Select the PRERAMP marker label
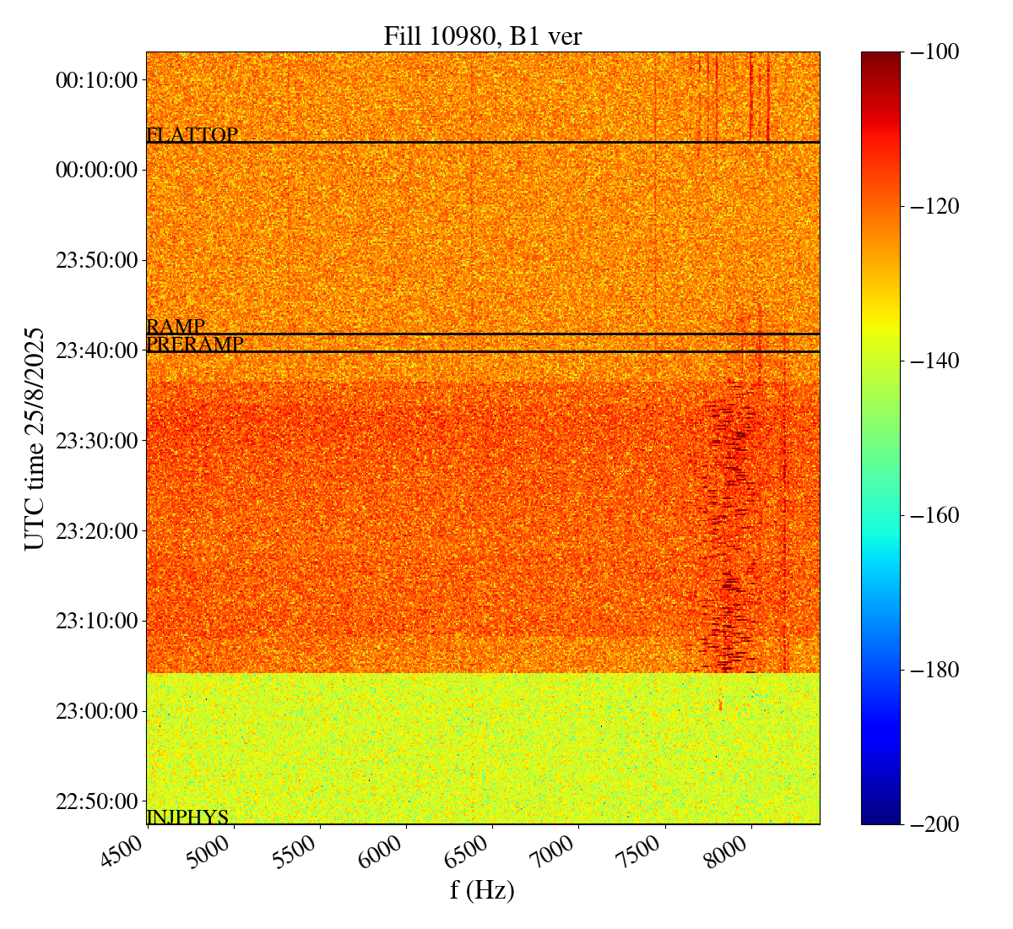1013x929 pixels. [195, 345]
